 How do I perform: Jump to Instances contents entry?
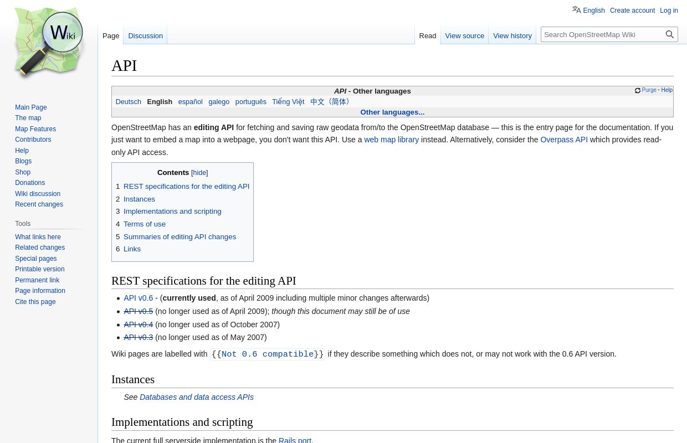tap(139, 199)
